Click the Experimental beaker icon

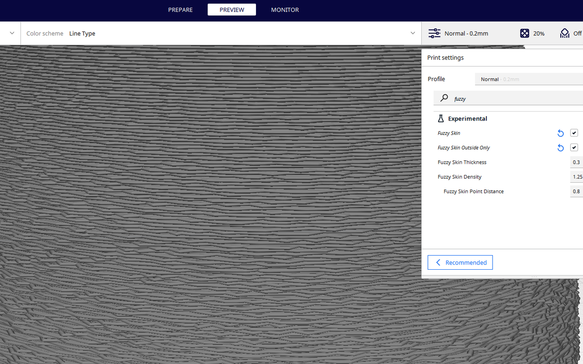pos(441,118)
